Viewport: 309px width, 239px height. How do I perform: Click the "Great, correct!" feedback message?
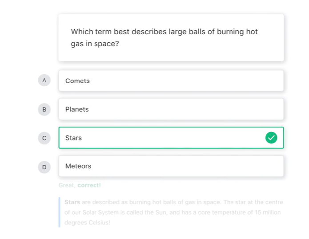coord(80,185)
